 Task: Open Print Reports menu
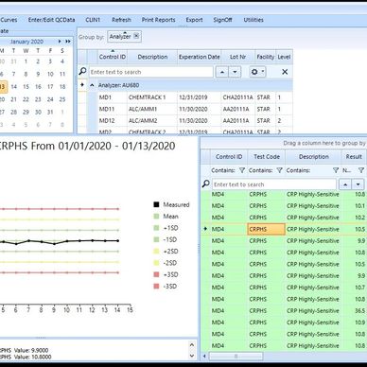pos(158,20)
